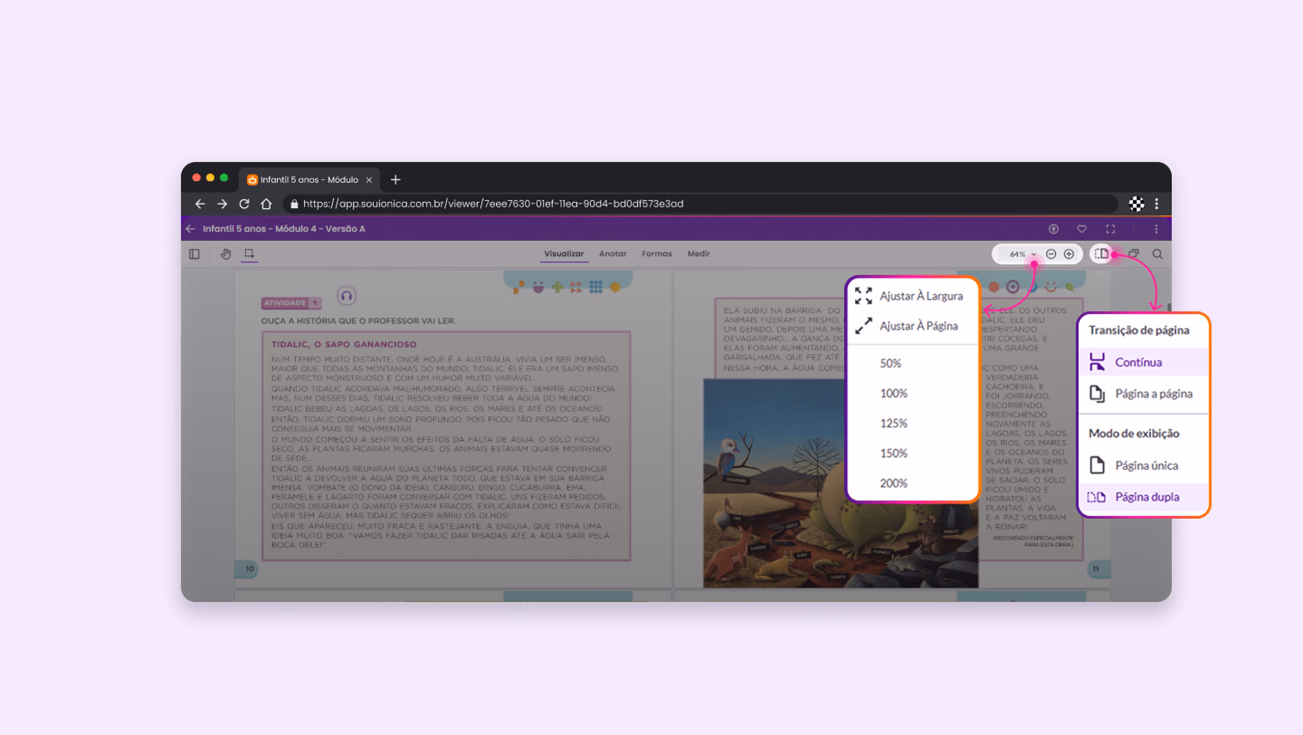Play the headphone audio for Atividade 1
This screenshot has width=1303, height=735.
coord(347,296)
